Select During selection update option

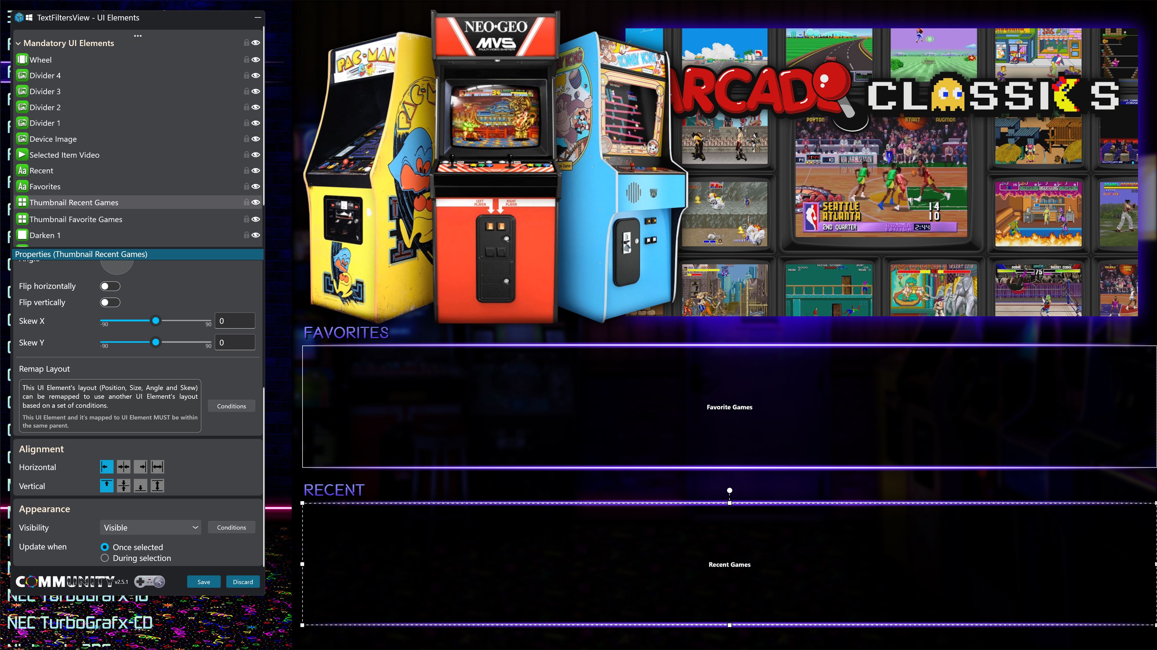(105, 558)
